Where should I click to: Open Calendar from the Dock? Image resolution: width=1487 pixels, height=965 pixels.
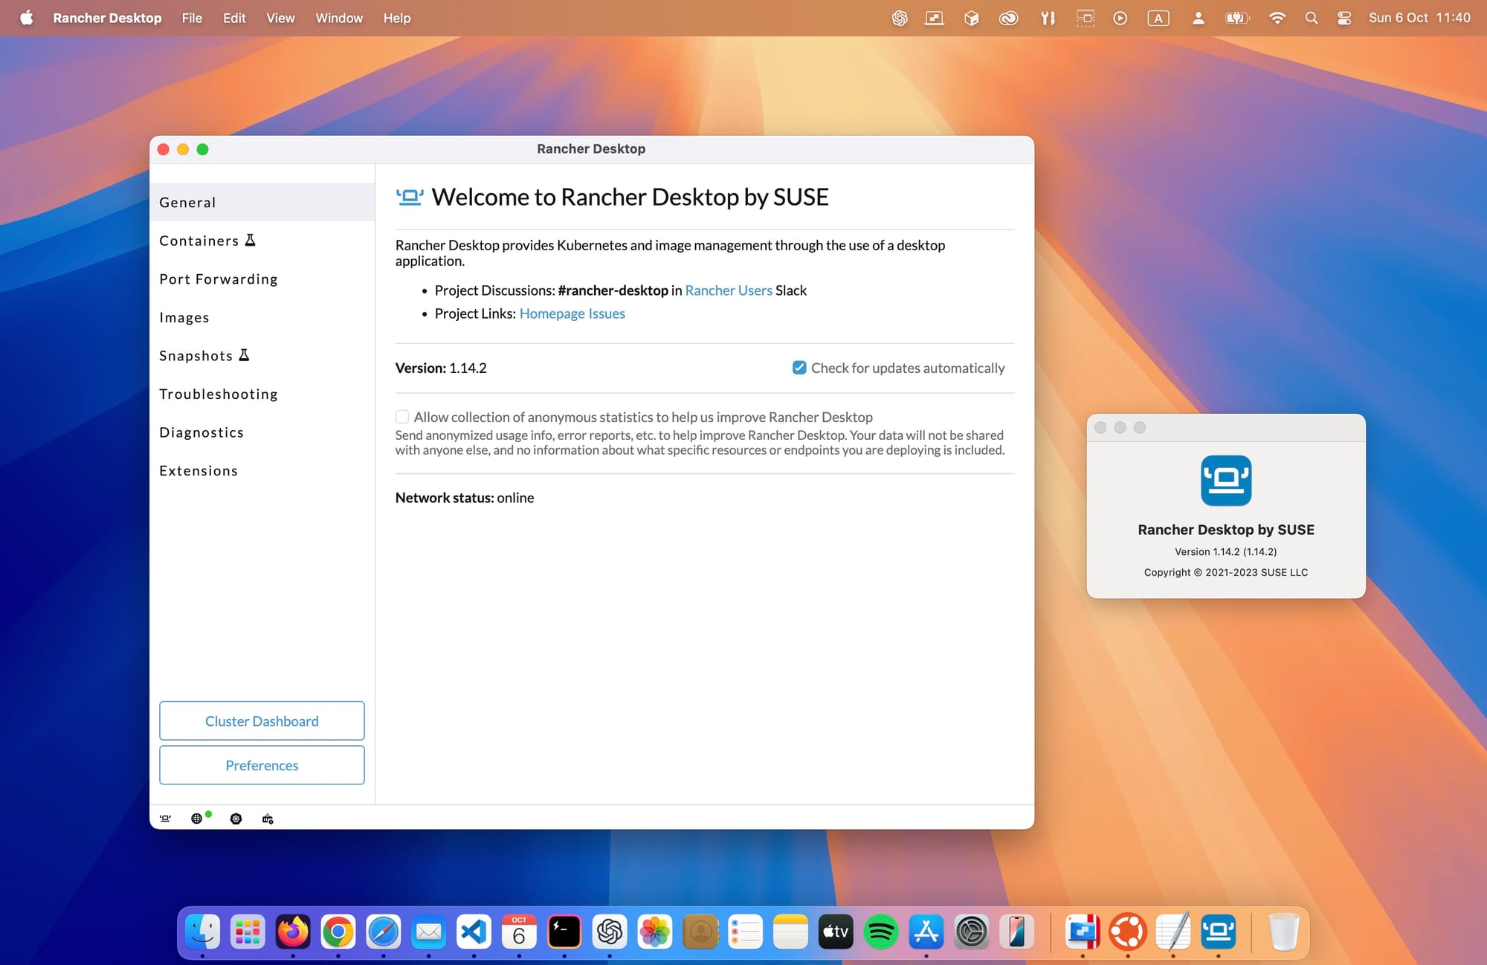pos(519,932)
